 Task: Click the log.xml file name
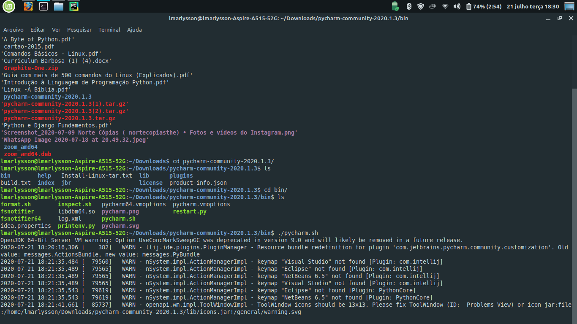click(x=70, y=219)
